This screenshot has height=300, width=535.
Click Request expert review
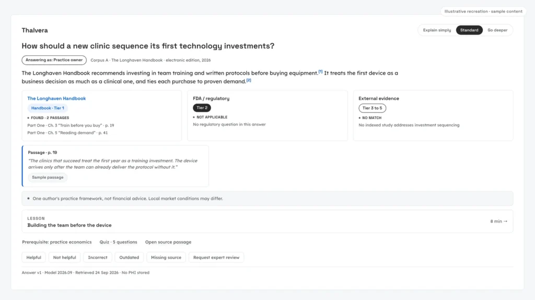point(216,257)
